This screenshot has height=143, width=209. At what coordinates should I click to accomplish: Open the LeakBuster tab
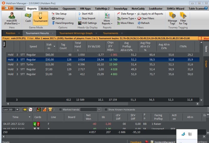pos(156,9)
